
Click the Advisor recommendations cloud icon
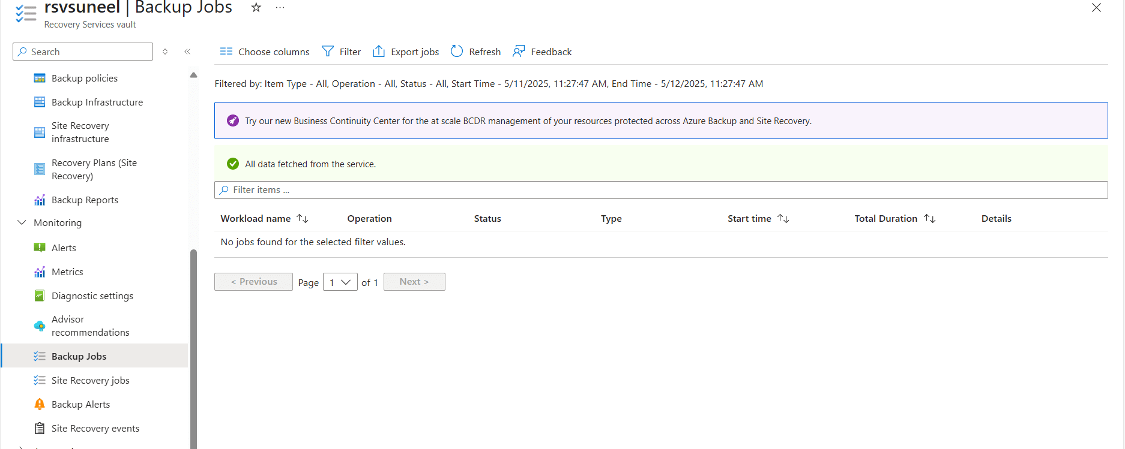point(40,326)
